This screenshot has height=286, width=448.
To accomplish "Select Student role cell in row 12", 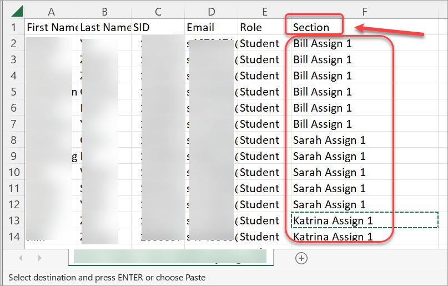I will 265,204.
